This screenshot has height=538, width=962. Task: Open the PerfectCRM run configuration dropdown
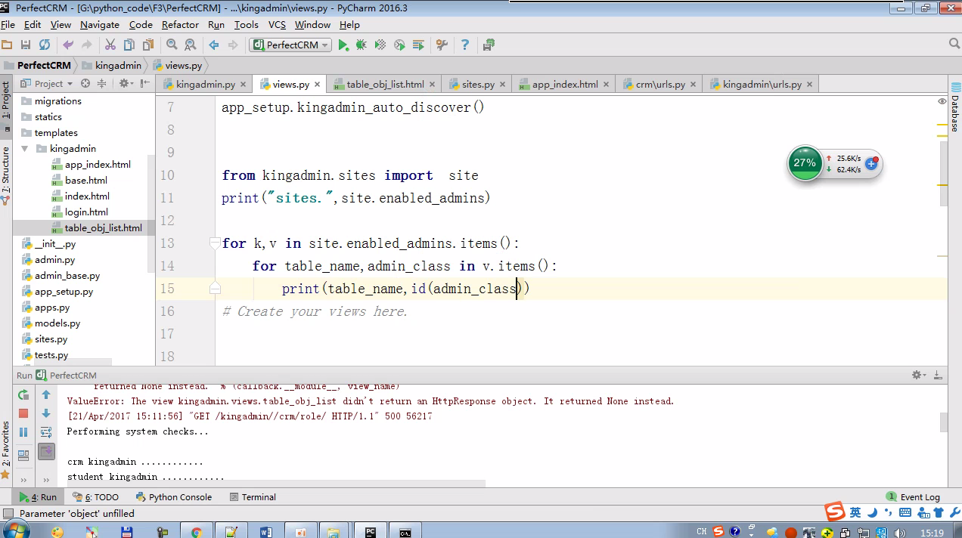point(291,45)
